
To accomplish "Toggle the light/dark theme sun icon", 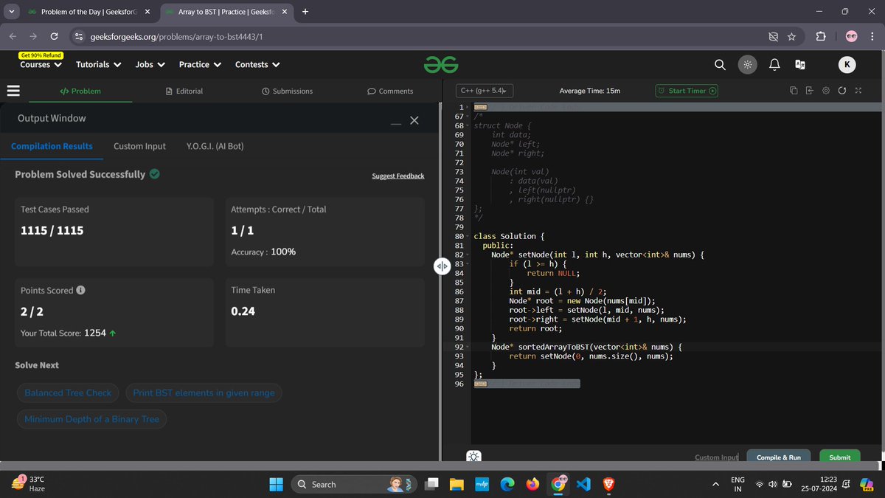I will coord(747,65).
